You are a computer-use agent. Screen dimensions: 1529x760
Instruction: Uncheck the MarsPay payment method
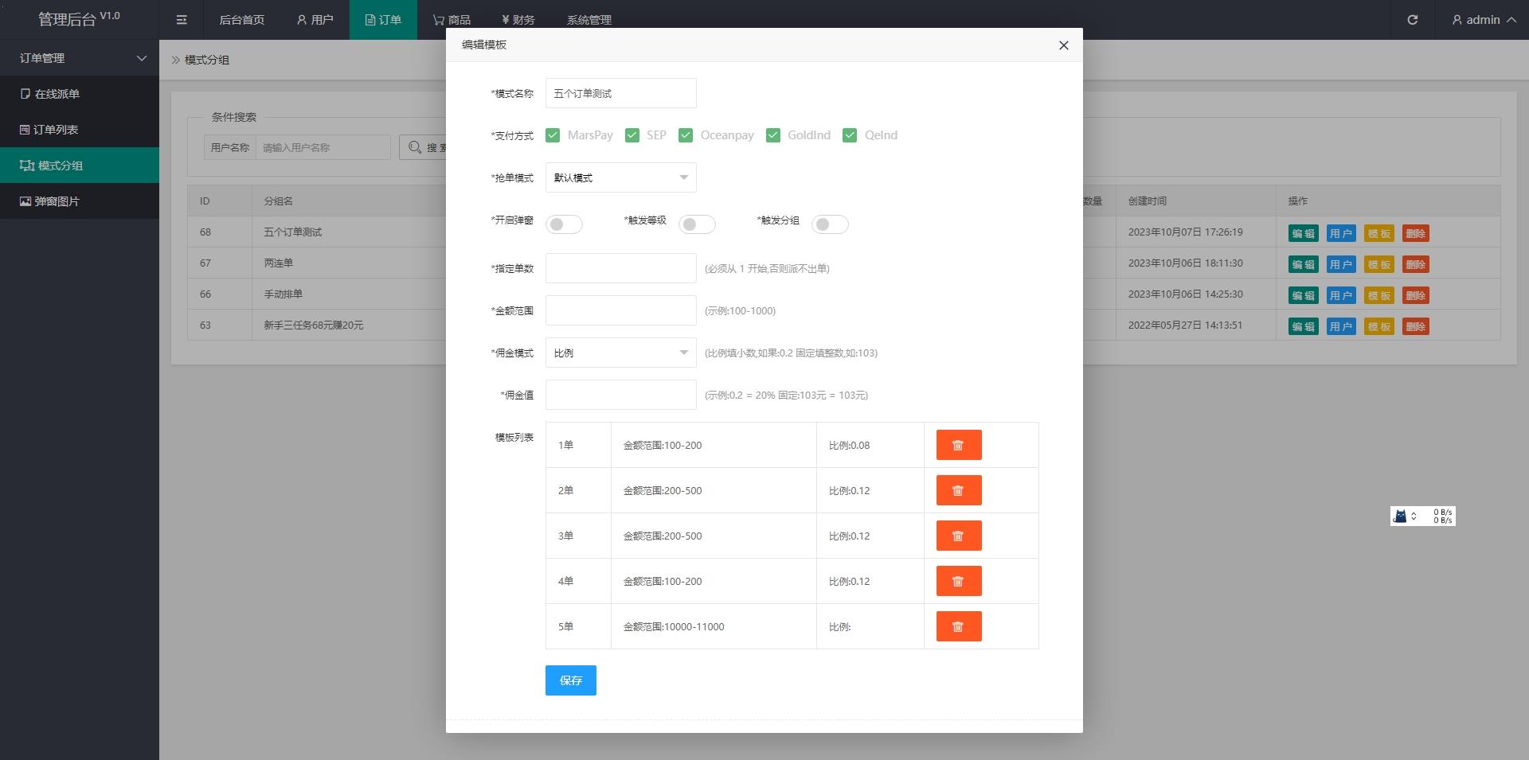click(x=553, y=135)
